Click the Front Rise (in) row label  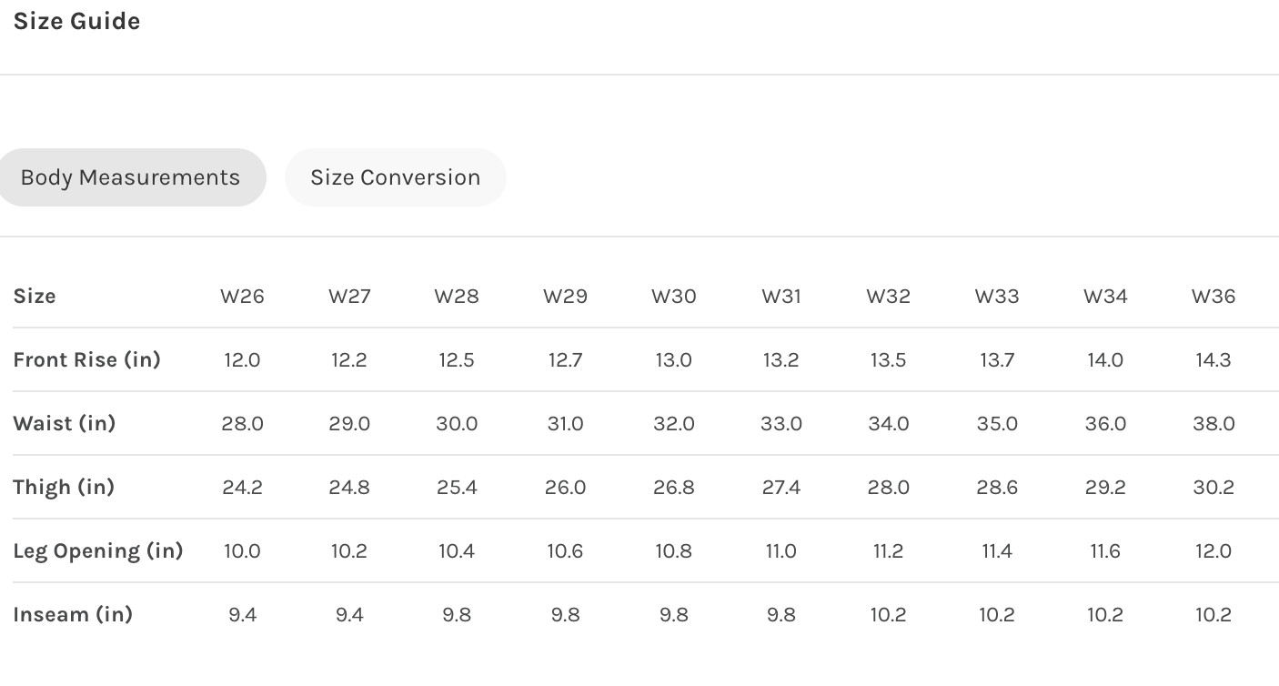click(x=86, y=359)
